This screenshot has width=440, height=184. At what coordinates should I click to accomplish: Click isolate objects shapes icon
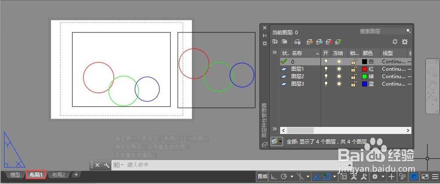(403, 177)
